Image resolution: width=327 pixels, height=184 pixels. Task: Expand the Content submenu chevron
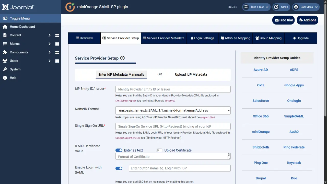coord(50,35)
